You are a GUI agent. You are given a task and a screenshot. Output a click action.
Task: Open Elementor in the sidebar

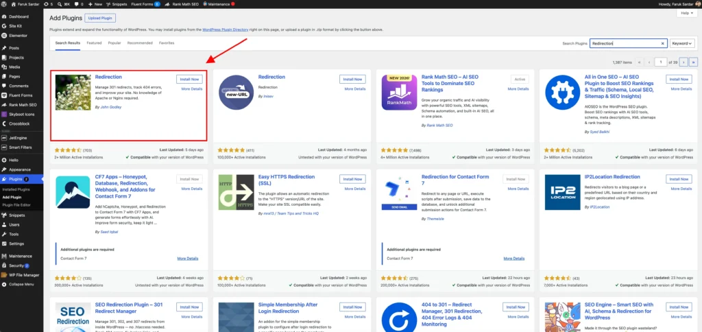click(18, 36)
